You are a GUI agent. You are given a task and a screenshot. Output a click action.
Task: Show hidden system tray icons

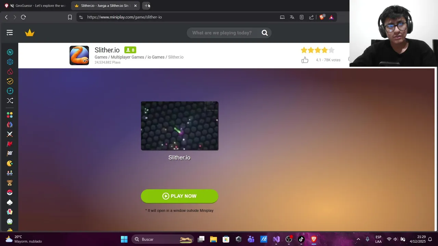click(358, 239)
